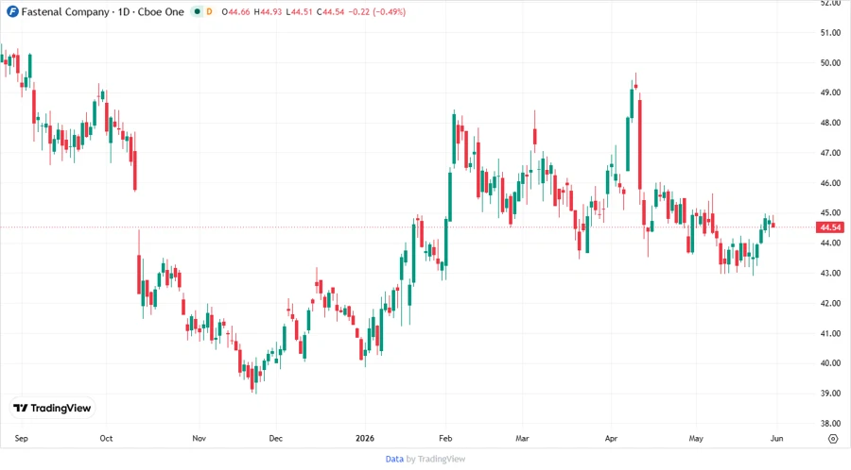Click the 50.00 price axis label

[830, 63]
